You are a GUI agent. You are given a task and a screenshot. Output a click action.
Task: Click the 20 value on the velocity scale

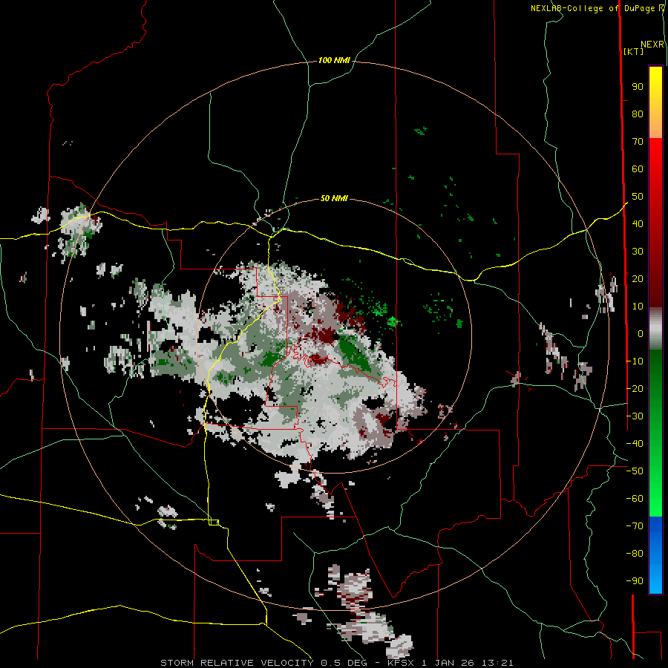click(x=638, y=278)
